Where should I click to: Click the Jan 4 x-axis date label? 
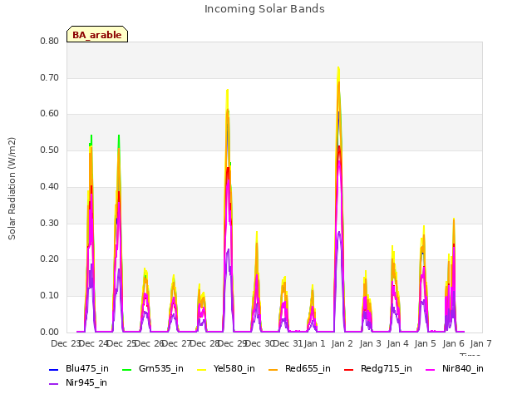pos(397,343)
